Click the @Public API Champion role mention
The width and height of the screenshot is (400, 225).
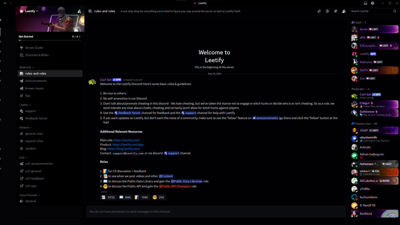tap(174, 186)
